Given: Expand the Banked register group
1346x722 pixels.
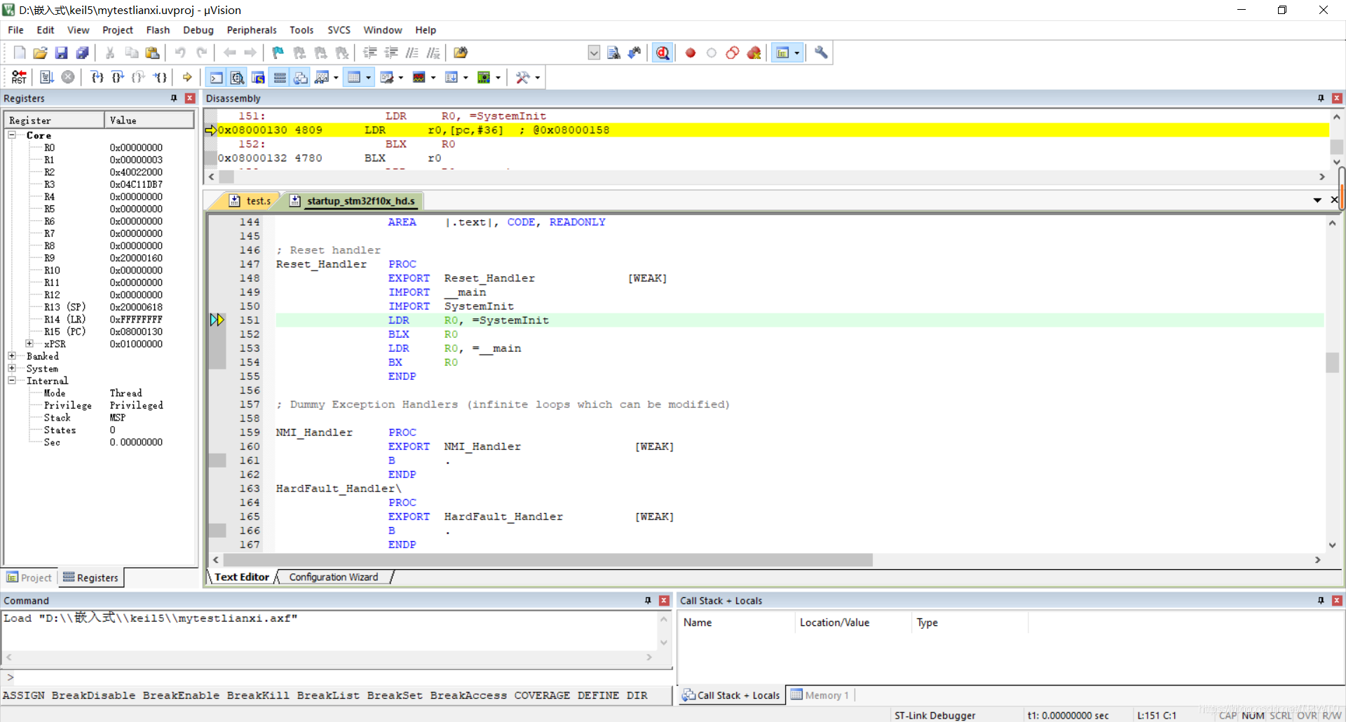Looking at the screenshot, I should [12, 356].
